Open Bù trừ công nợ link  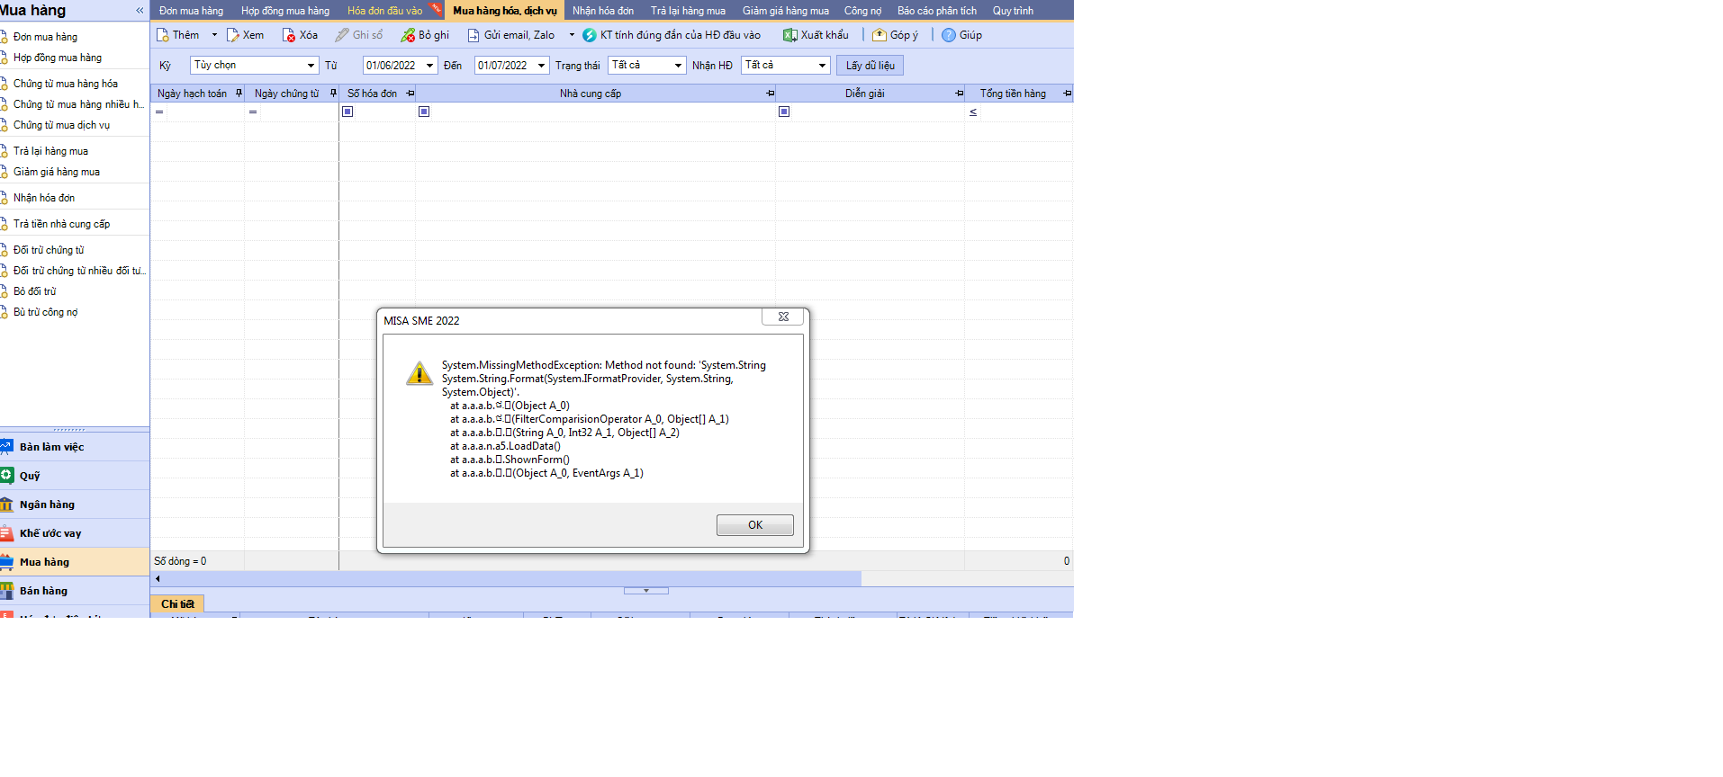point(45,312)
